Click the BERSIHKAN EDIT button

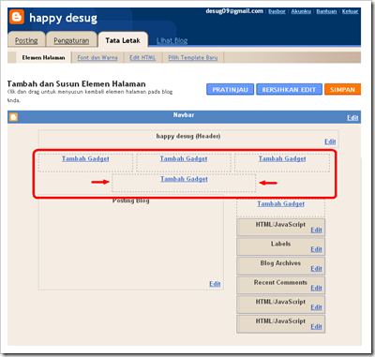pyautogui.click(x=289, y=89)
